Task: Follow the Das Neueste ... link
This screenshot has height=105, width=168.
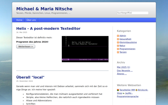Action: 125,71
